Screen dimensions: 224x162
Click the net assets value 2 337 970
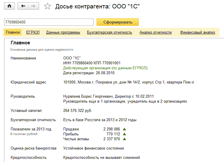point(112,139)
